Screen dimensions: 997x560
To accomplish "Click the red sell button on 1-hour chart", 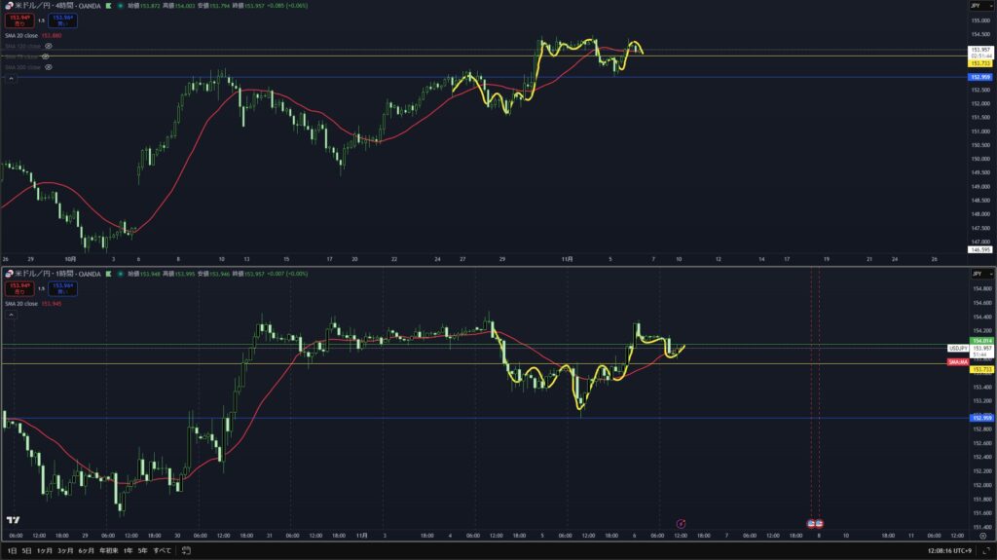I will [18, 288].
